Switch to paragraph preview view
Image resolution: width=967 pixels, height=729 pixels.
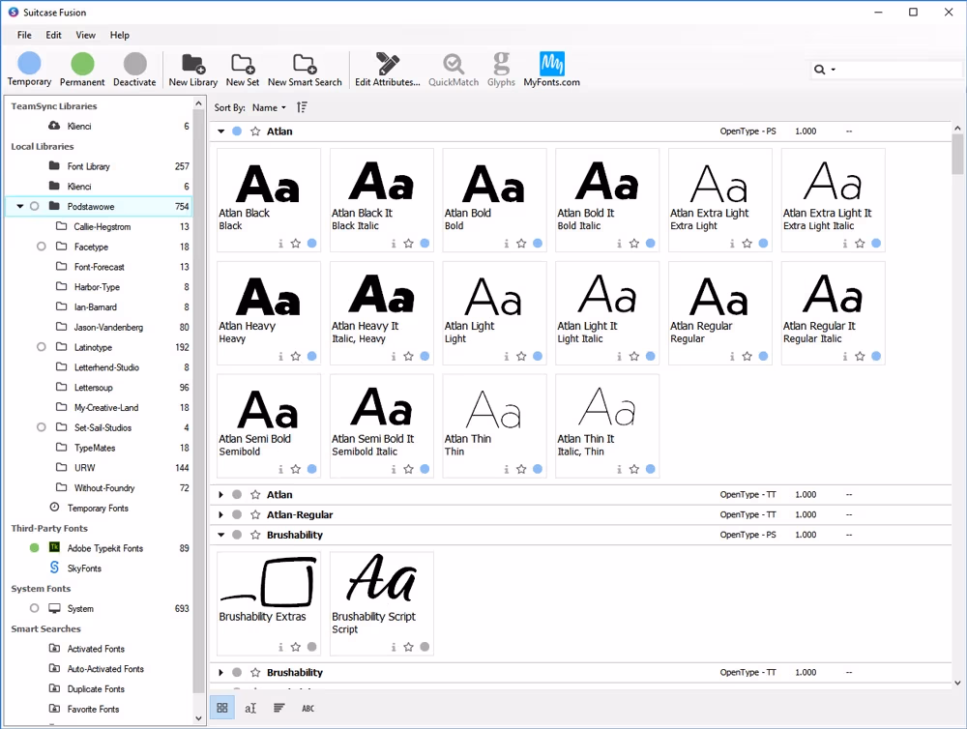click(278, 708)
